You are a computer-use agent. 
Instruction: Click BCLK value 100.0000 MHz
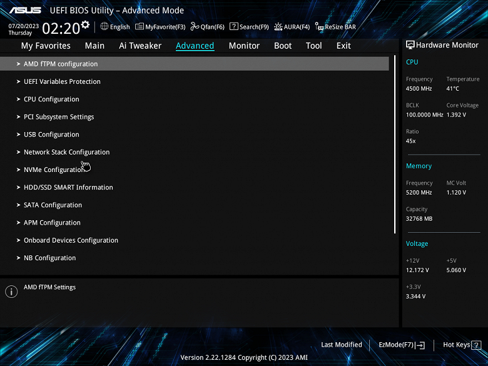pyautogui.click(x=425, y=115)
